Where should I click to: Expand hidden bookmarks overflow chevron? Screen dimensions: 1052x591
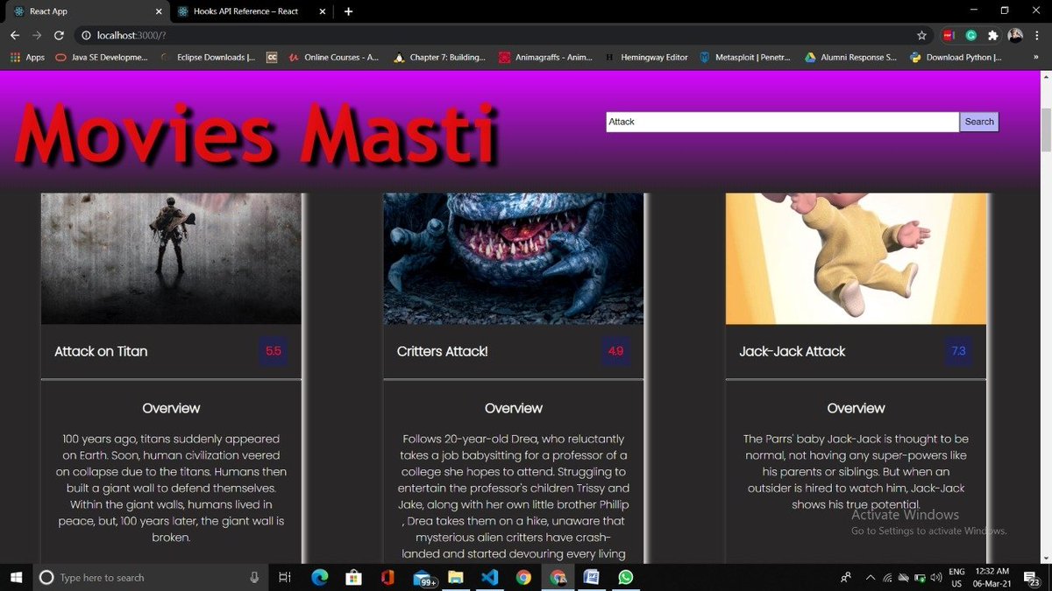tap(1035, 57)
